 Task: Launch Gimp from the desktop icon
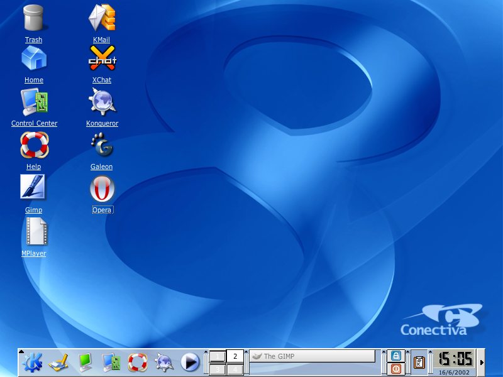click(x=33, y=187)
